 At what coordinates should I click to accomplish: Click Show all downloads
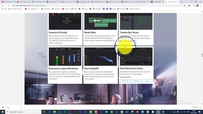click(x=195, y=107)
